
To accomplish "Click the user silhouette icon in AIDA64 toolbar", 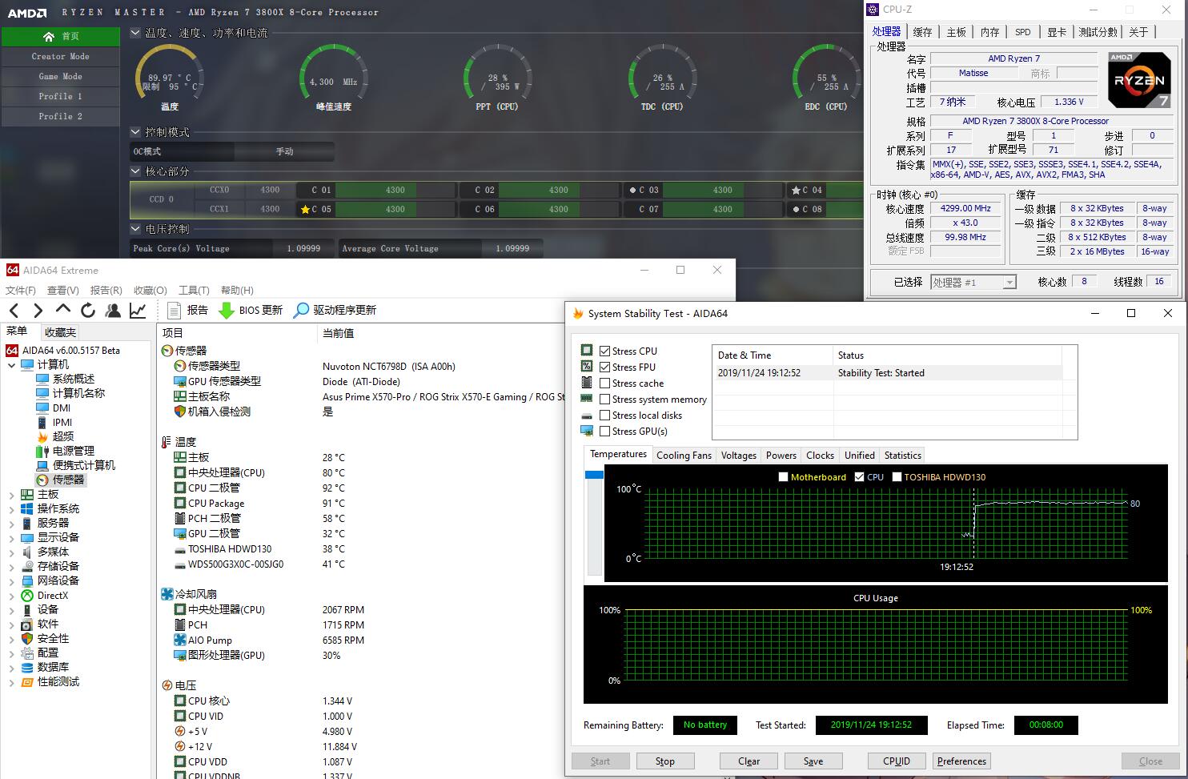I will pyautogui.click(x=113, y=311).
